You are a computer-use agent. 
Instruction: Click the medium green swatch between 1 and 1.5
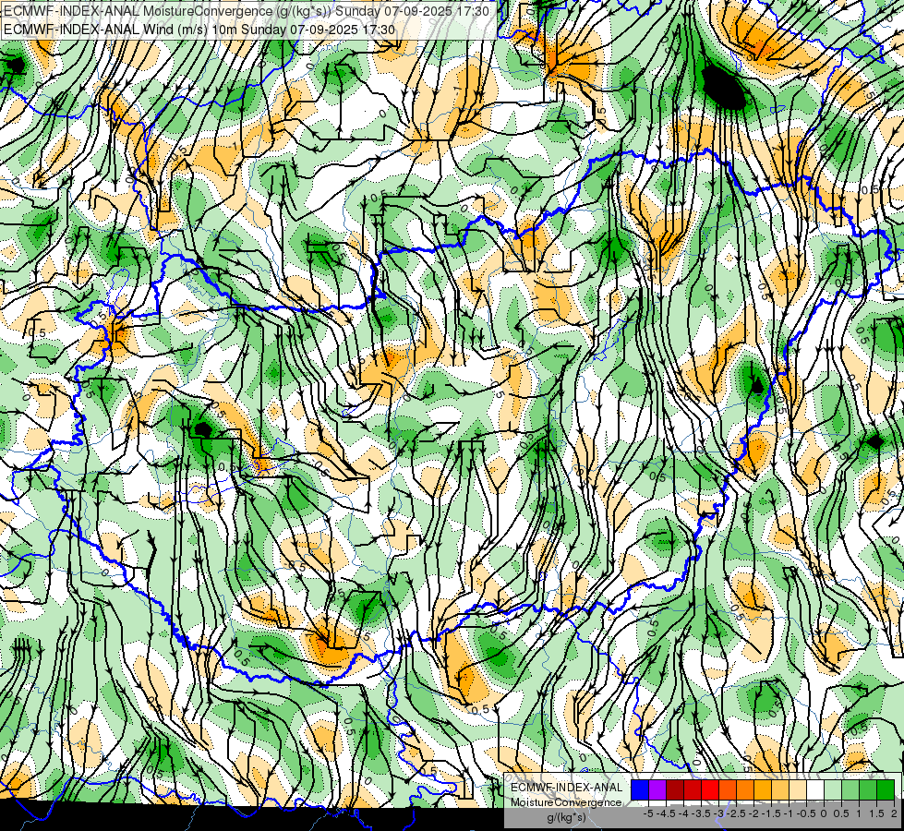click(x=868, y=790)
